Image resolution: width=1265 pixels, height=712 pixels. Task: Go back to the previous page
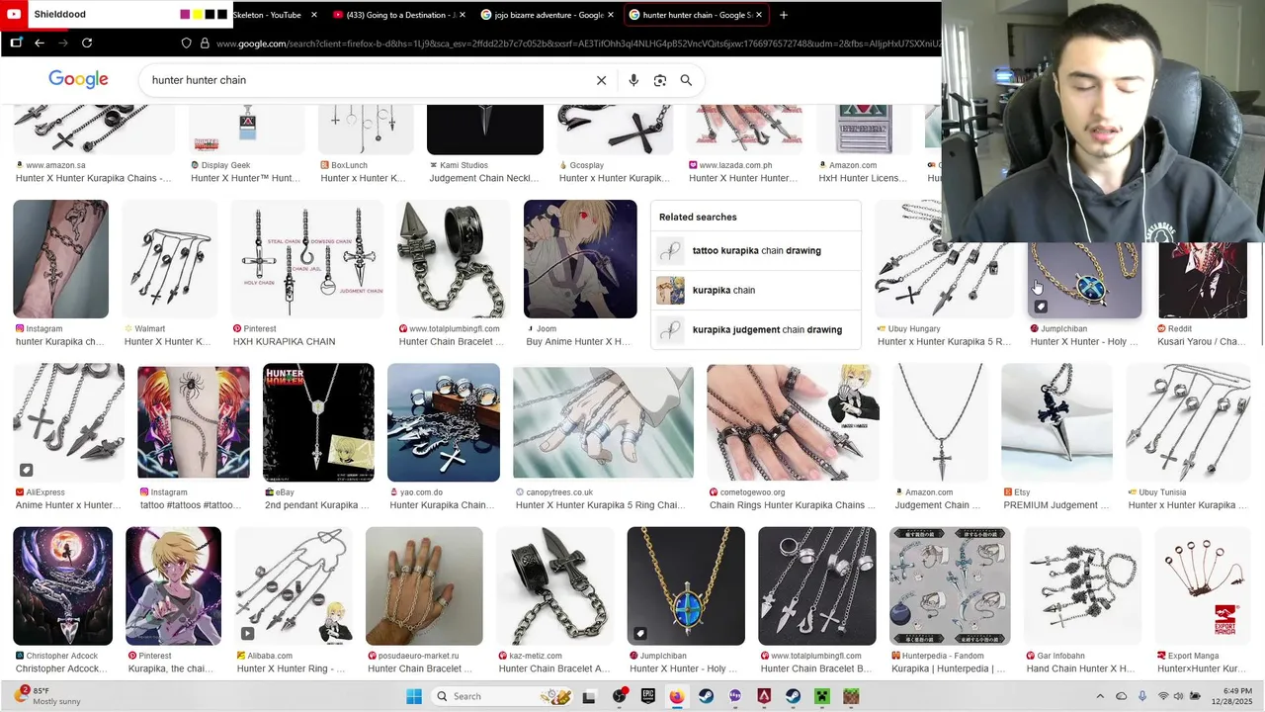[40, 43]
